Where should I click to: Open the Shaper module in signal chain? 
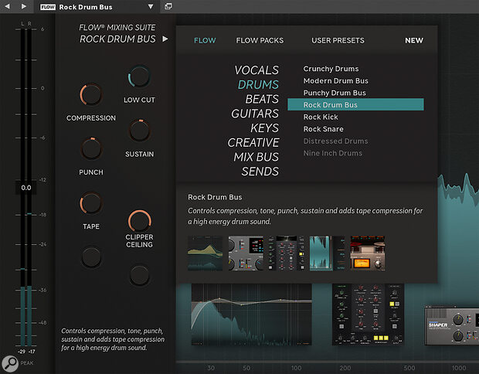pos(451,325)
